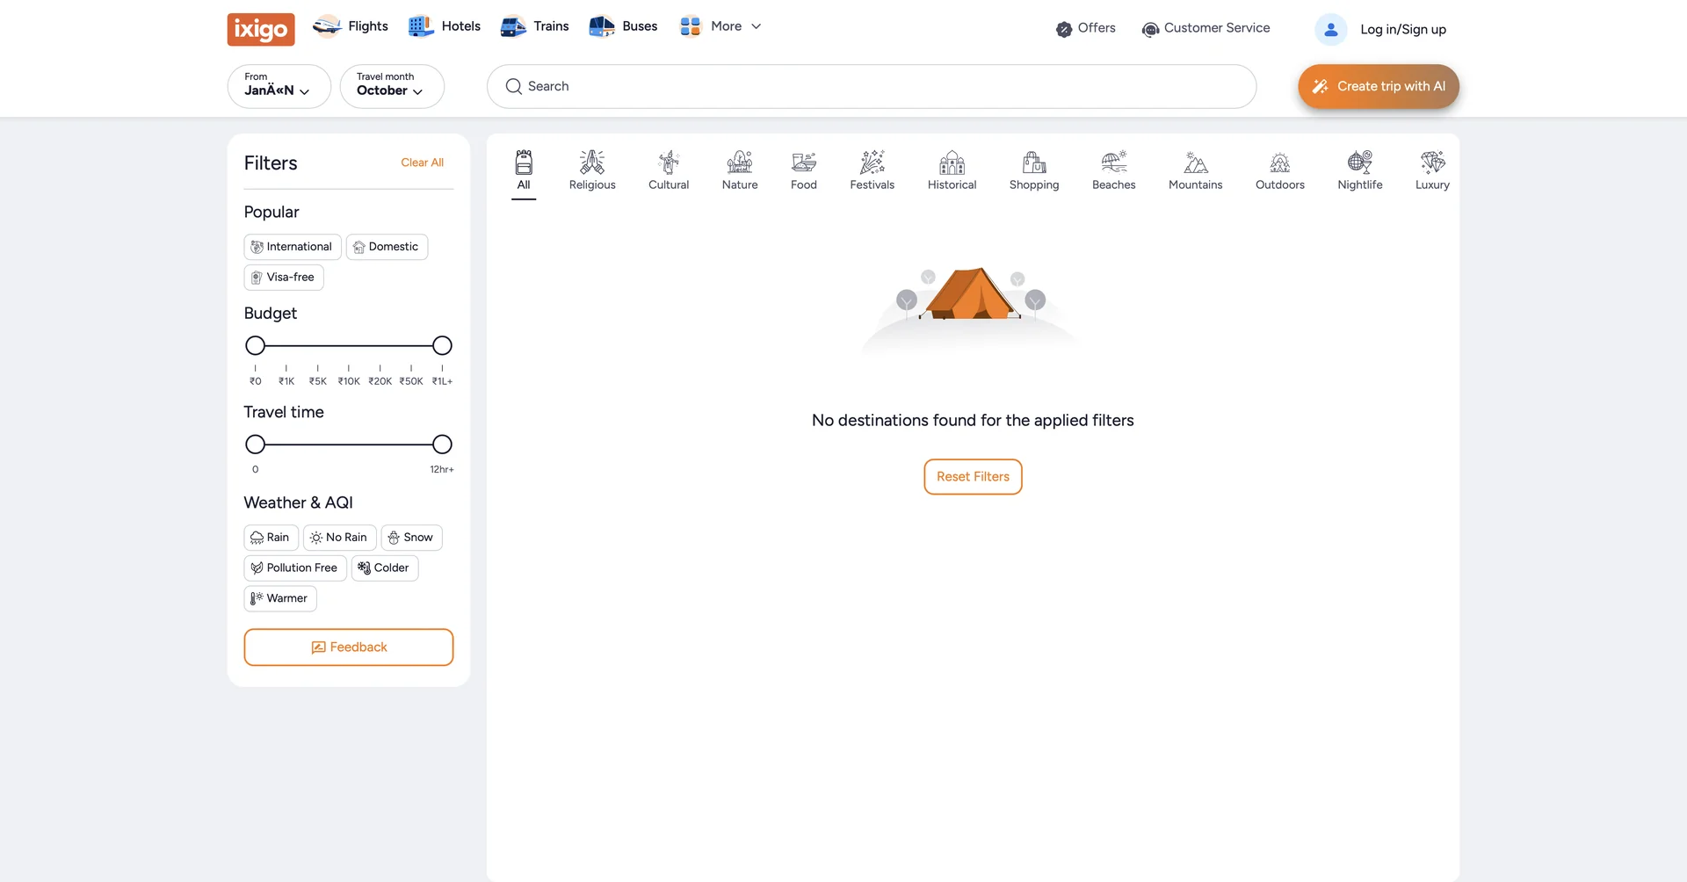This screenshot has height=882, width=1687.
Task: Toggle the Pollution Free filter
Action: (295, 568)
